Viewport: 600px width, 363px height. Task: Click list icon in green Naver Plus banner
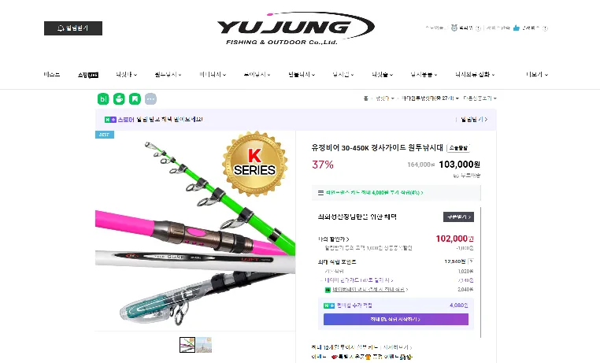pos(320,193)
